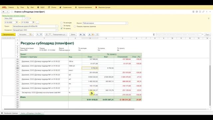Uncheck the 'По проекту' checkbox
This screenshot has width=213, height=120.
click(61, 28)
